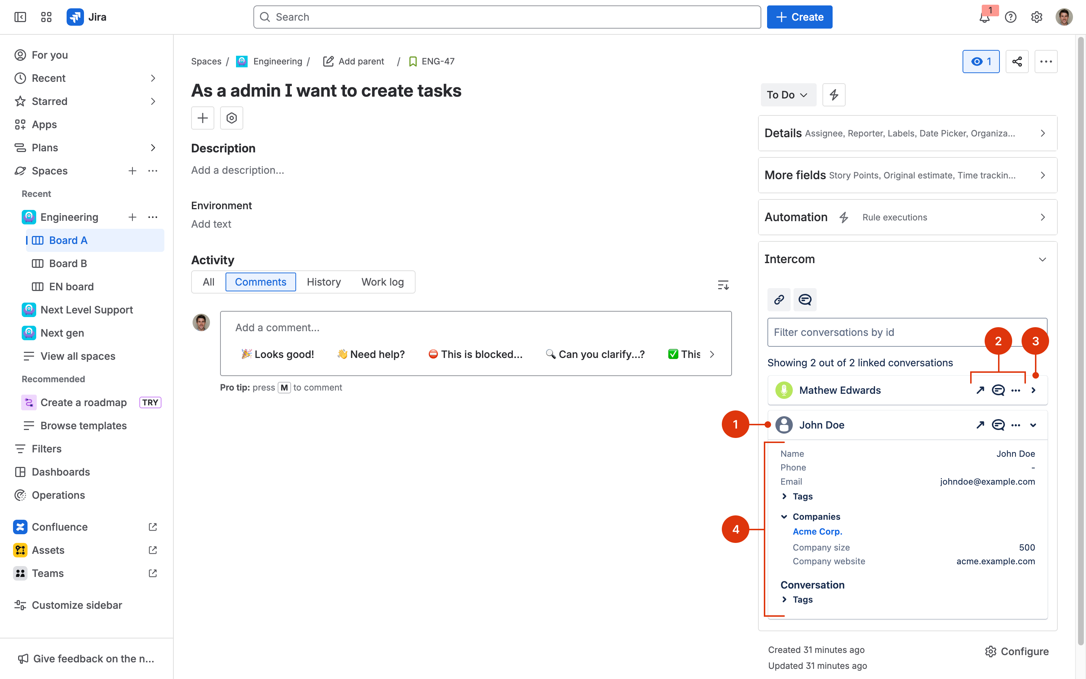Open the To Do status dropdown
This screenshot has width=1086, height=679.
tap(788, 95)
